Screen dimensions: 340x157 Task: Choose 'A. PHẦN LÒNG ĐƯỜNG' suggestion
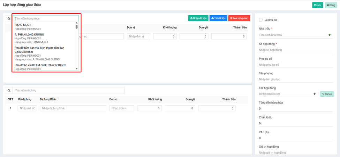click(x=29, y=35)
